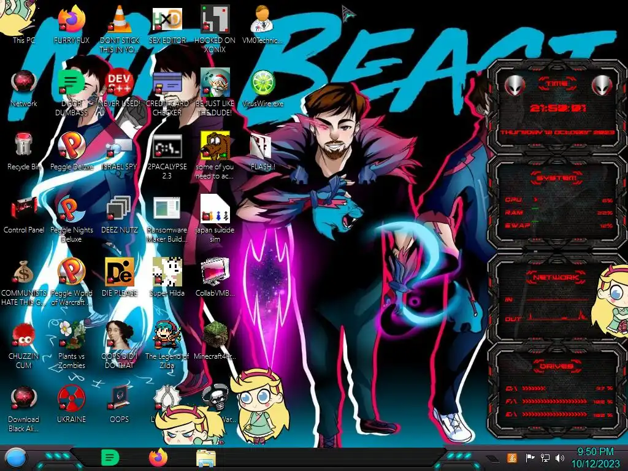Open File Explorer from the taskbar
The height and width of the screenshot is (471, 628).
pos(206,459)
